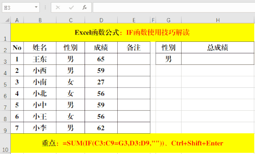
Task: Select row 10 header
Action: click(5, 143)
